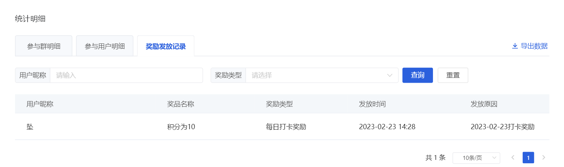
Task: Focus the 用户昵称 input field
Action: pos(126,75)
